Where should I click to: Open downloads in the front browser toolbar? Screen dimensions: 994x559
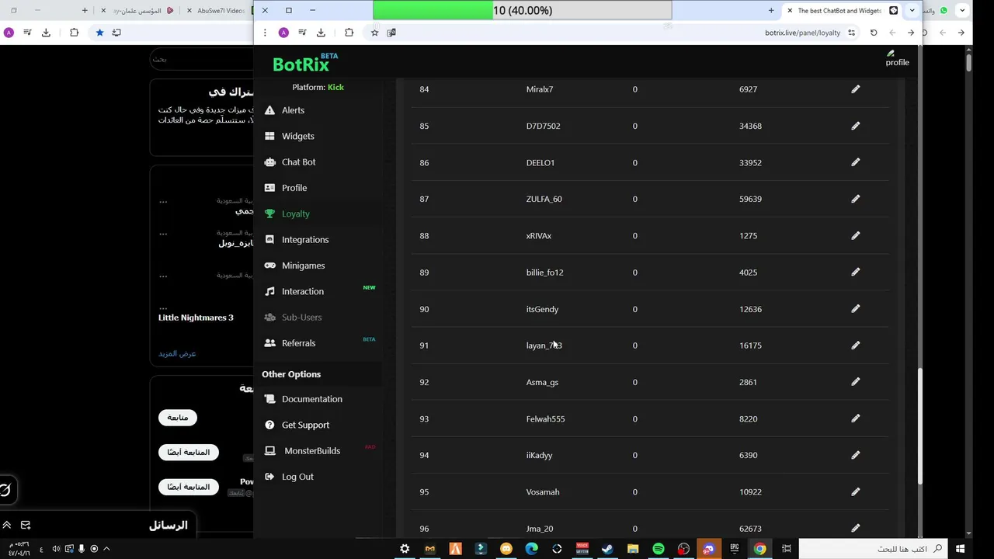coord(321,33)
